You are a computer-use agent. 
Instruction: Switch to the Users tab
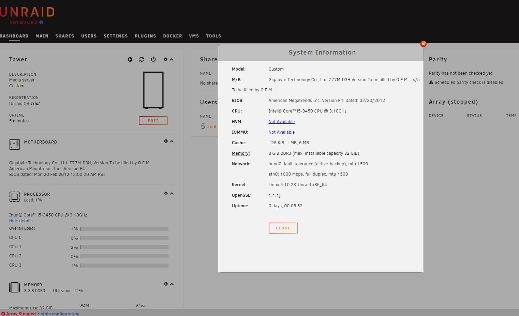[89, 36]
